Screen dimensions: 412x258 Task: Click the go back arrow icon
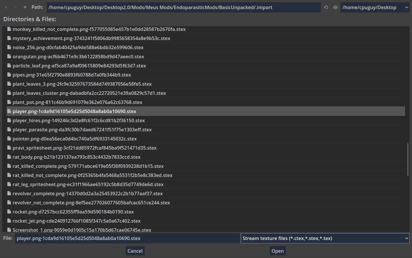coord(6,7)
